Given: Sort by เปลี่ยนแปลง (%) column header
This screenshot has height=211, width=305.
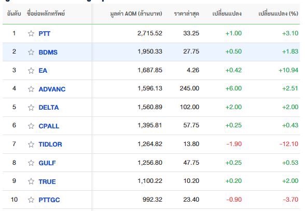Looking at the screenshot, I should coord(278,14).
